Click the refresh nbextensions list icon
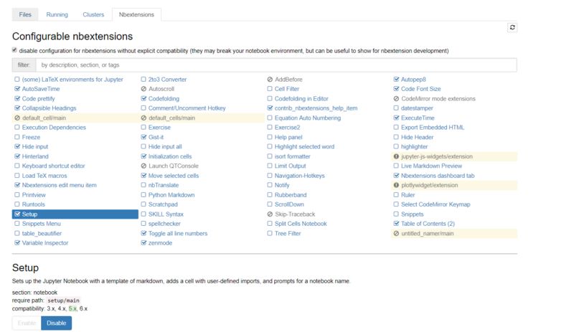Viewport: 574px width, 332px height. click(512, 27)
